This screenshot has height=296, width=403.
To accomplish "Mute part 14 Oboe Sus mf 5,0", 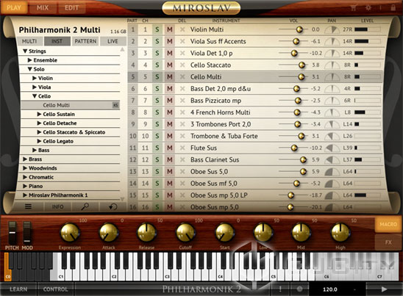I will [x=170, y=184].
